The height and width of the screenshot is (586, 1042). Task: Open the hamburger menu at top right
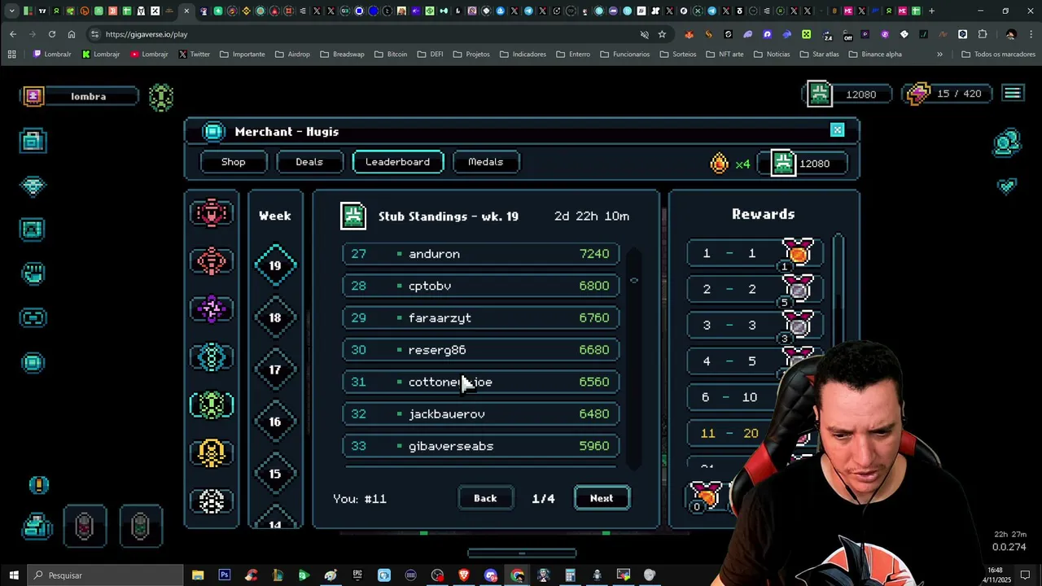1012,94
